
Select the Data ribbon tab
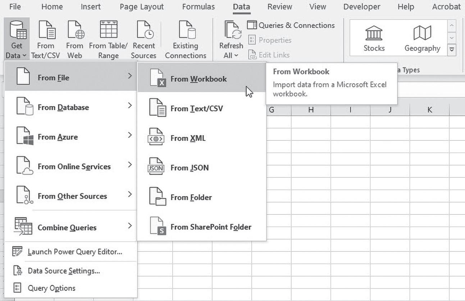pos(241,6)
